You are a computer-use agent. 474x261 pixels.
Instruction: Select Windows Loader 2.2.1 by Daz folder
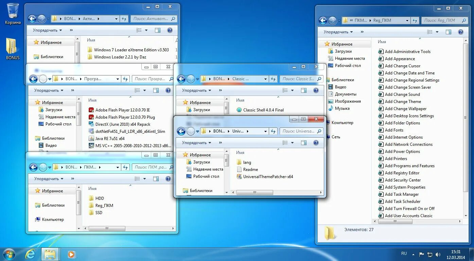pyautogui.click(x=117, y=57)
